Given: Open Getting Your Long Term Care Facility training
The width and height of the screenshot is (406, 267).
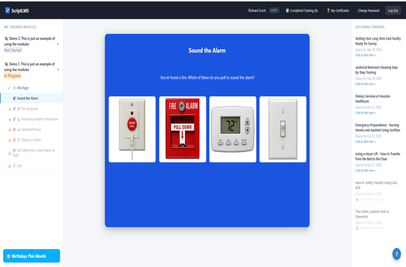Looking at the screenshot, I should click(378, 41).
